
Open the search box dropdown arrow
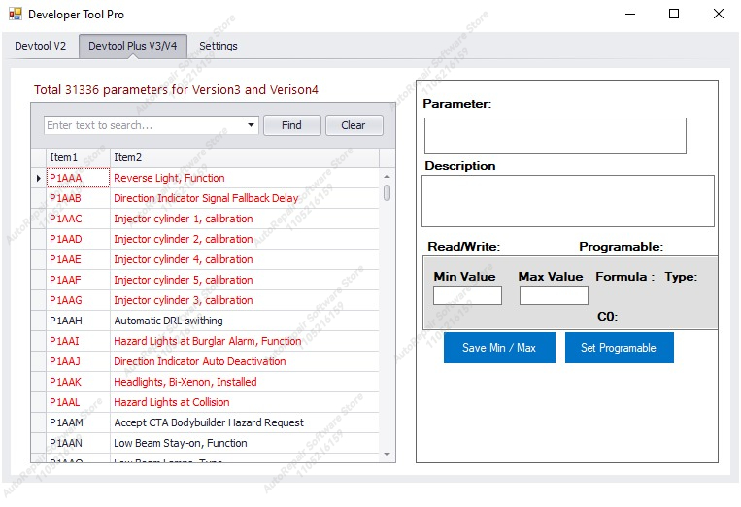click(x=251, y=125)
